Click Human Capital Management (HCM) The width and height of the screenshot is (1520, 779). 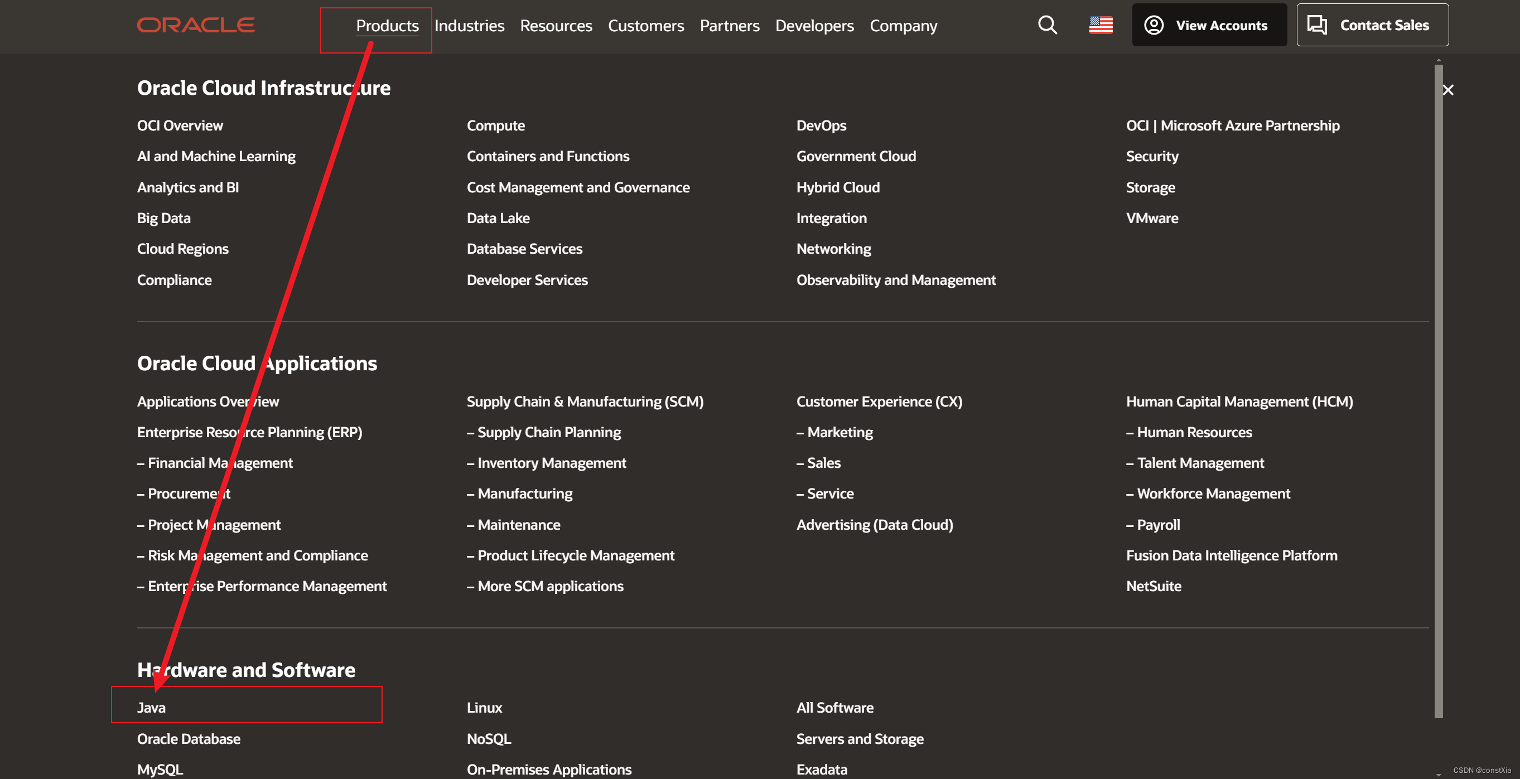pyautogui.click(x=1239, y=401)
